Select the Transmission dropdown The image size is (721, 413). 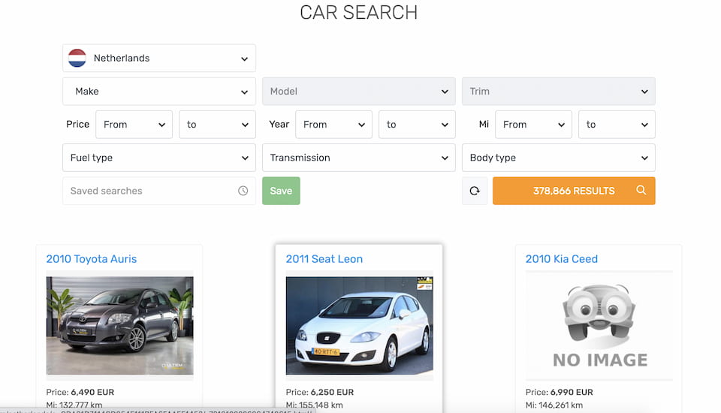coord(358,158)
